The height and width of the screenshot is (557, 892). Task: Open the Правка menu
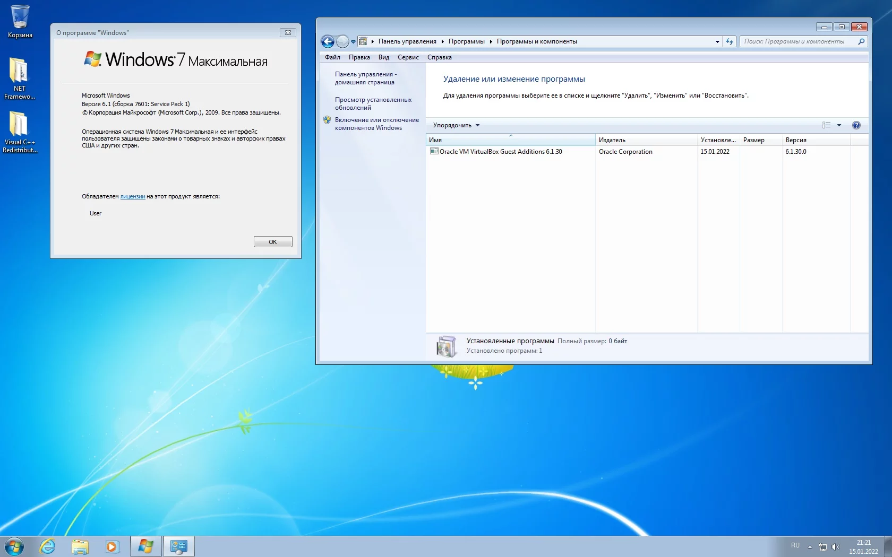coord(359,57)
